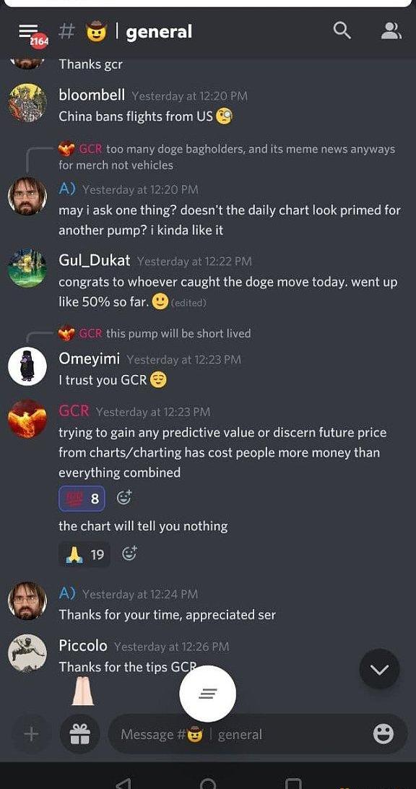The width and height of the screenshot is (416, 789).
Task: Open the member list icon
Action: coord(391,31)
